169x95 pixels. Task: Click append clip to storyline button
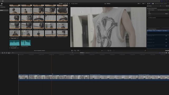pyautogui.click(x=7, y=53)
